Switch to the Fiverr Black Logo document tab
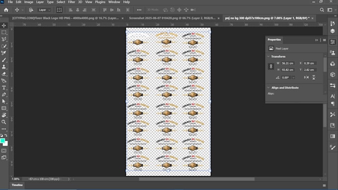Viewport: 338px width, 190px height. pyautogui.click(x=66, y=18)
